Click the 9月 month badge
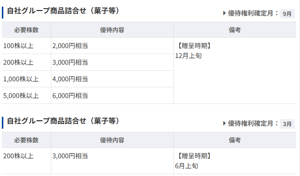This screenshot has width=300, height=176. [287, 14]
